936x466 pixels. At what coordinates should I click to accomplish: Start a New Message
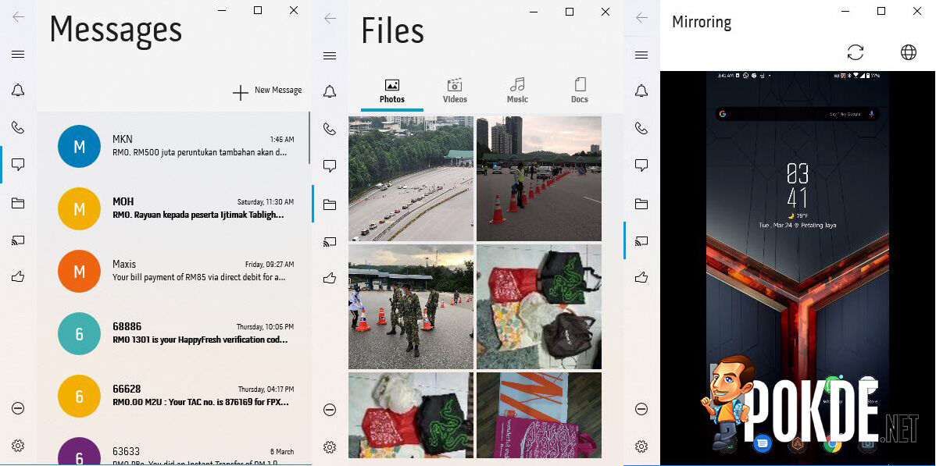(267, 91)
